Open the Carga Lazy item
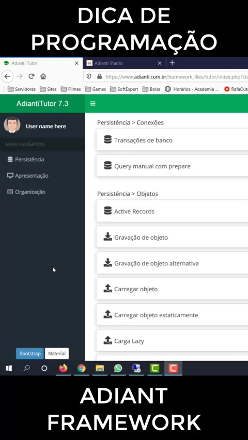The width and height of the screenshot is (248, 440). (172, 341)
